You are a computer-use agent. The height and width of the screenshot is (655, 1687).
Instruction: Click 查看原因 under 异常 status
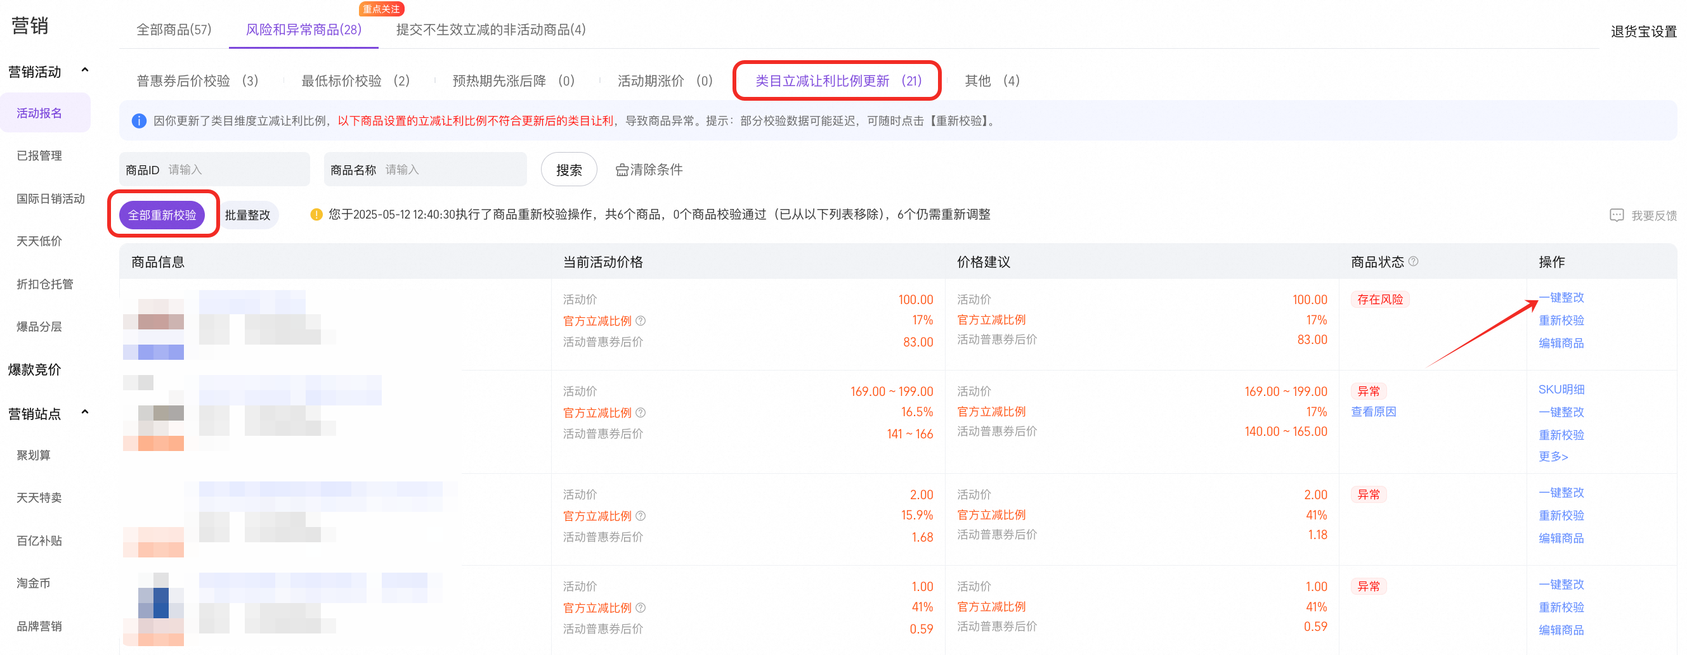(x=1373, y=412)
